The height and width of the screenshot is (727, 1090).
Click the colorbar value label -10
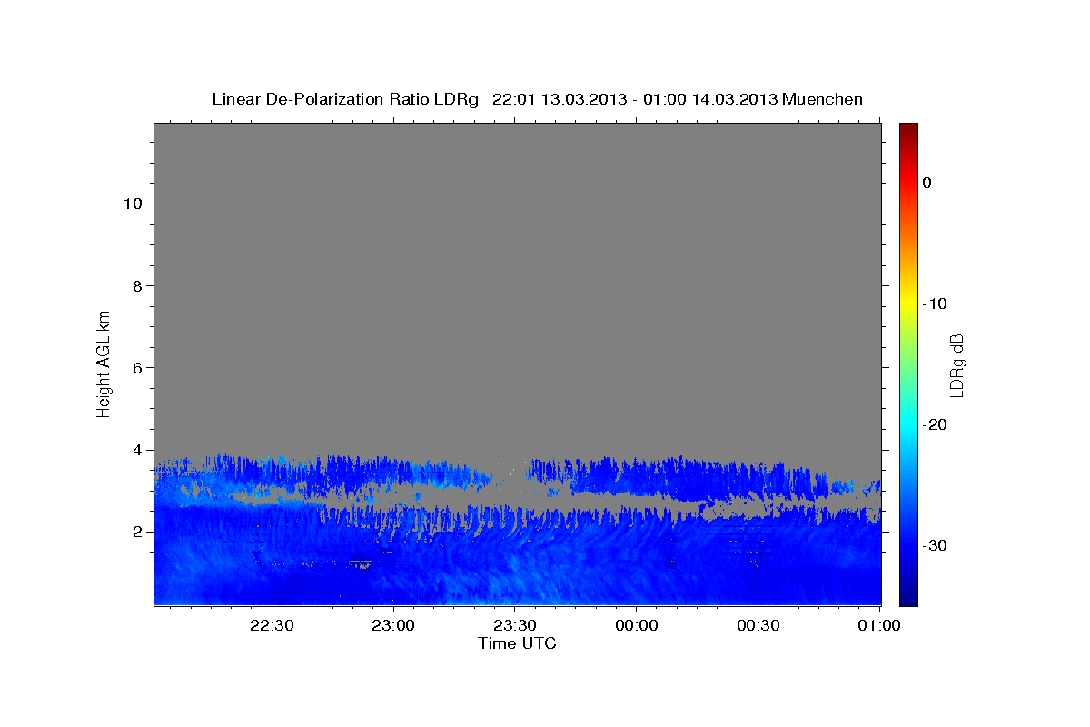[936, 304]
